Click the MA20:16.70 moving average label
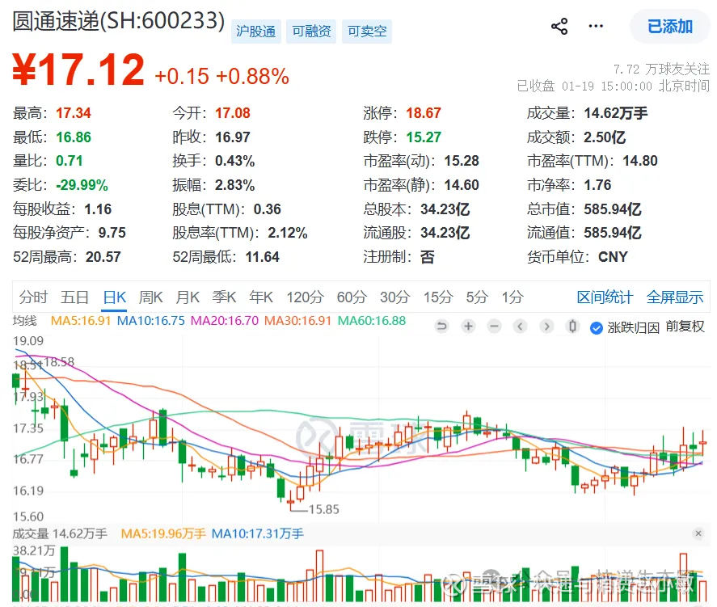 point(225,320)
